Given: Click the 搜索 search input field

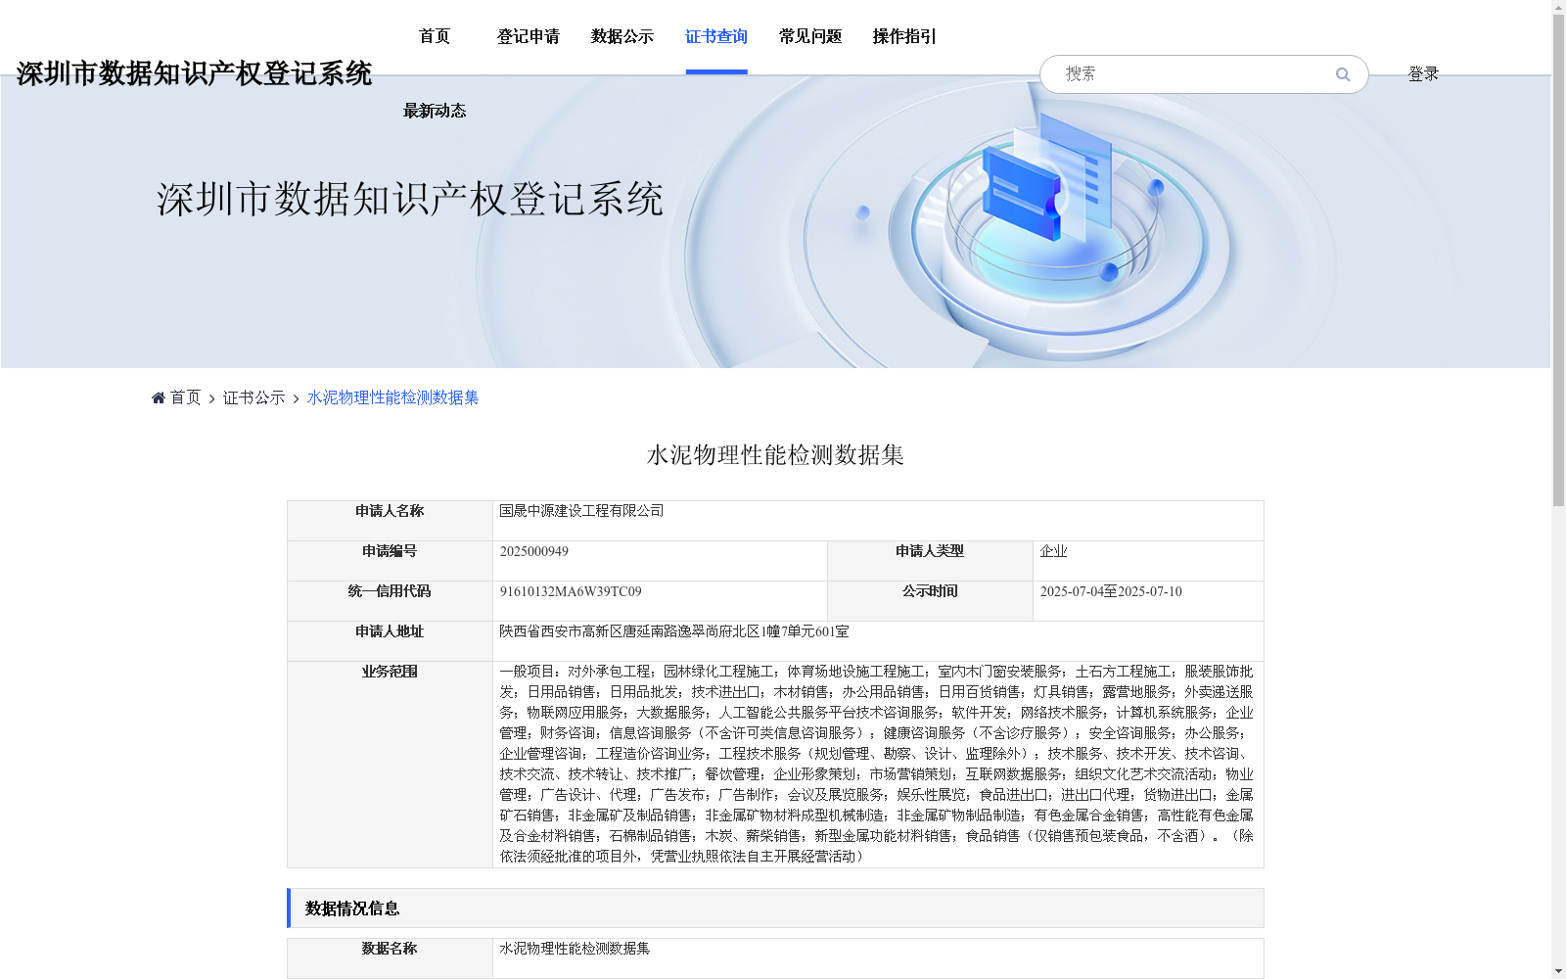Looking at the screenshot, I should click(x=1174, y=73).
